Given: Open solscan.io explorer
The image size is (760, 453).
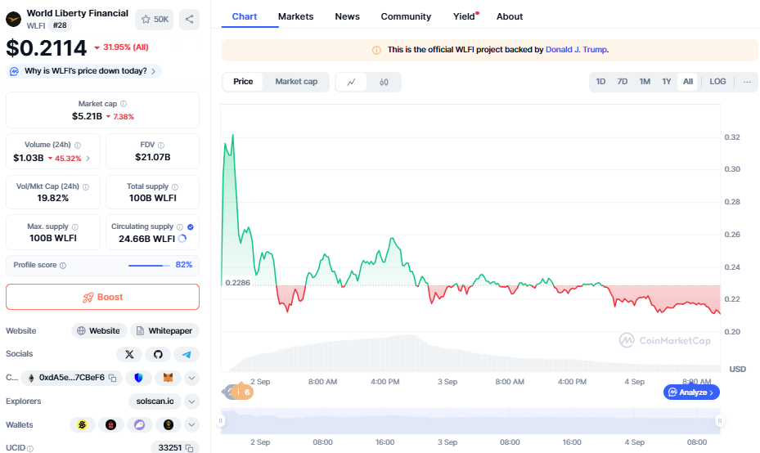Looking at the screenshot, I should point(155,401).
